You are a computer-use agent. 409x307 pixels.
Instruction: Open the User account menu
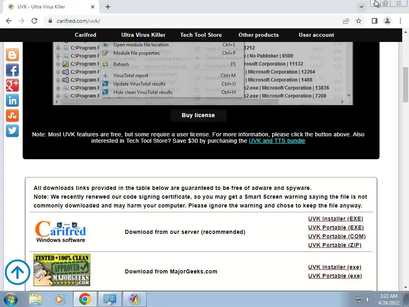316,35
